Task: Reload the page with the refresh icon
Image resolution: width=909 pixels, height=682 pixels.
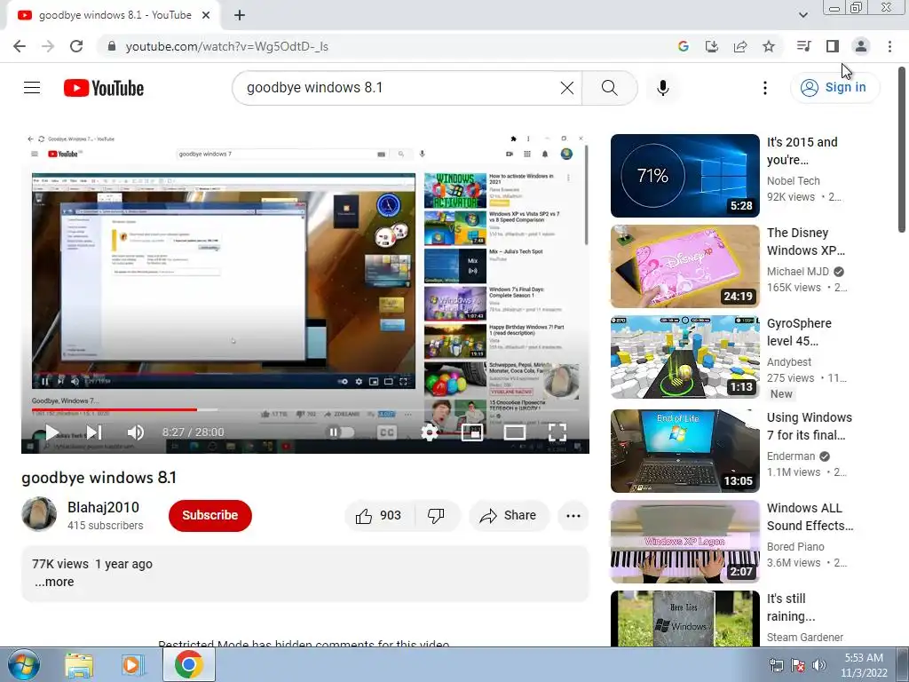Action: (x=76, y=46)
